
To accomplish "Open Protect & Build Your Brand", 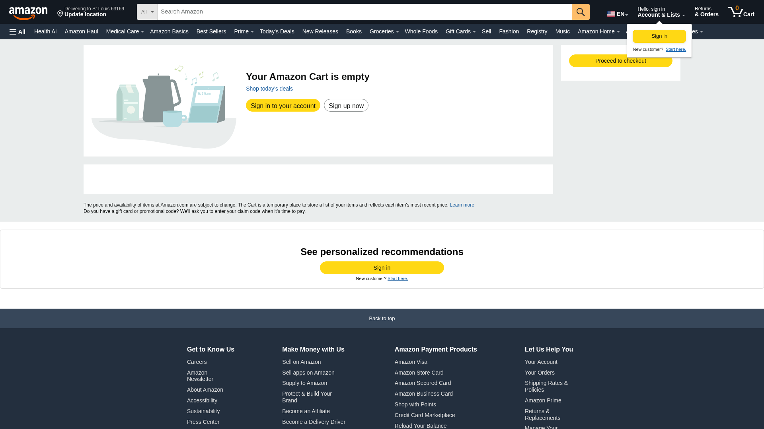I will point(307,397).
